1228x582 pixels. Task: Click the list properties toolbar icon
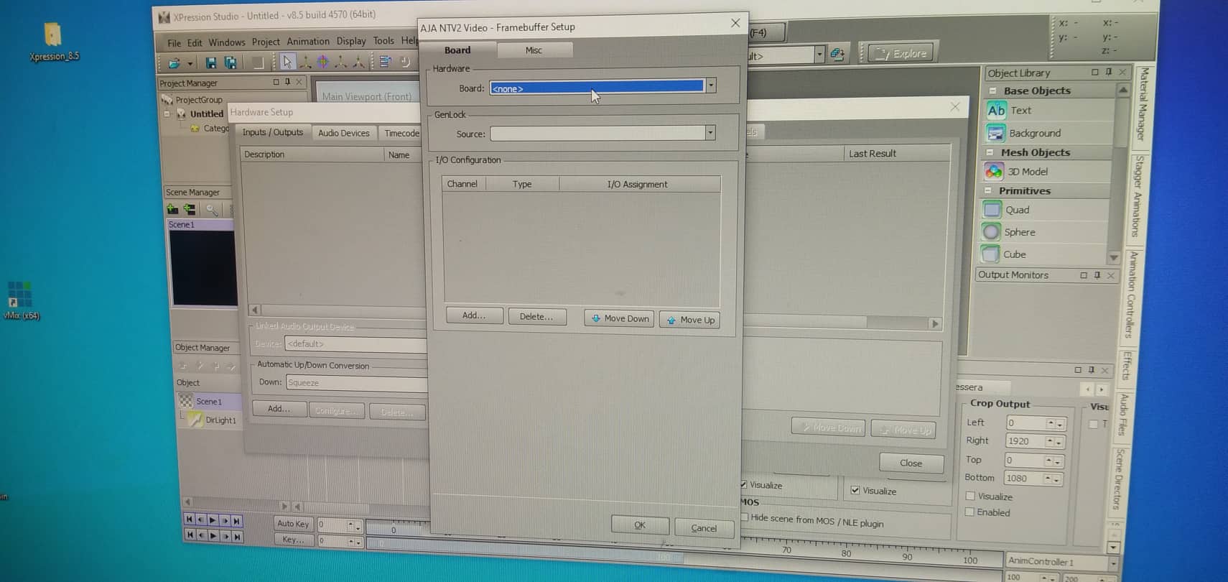[x=386, y=62]
